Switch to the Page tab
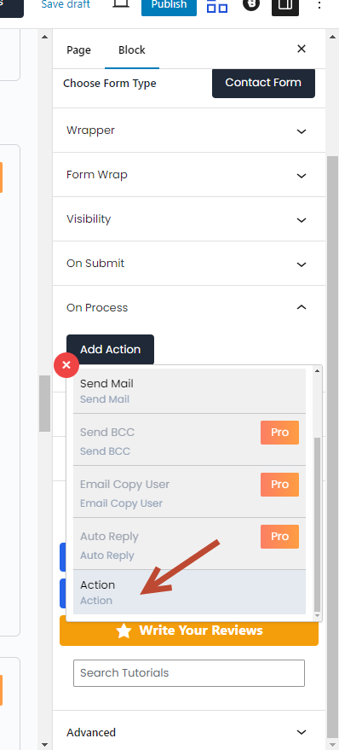 point(78,49)
